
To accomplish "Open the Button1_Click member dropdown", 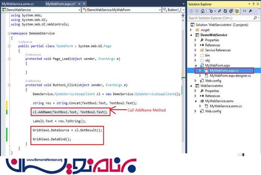I will pos(173,10).
